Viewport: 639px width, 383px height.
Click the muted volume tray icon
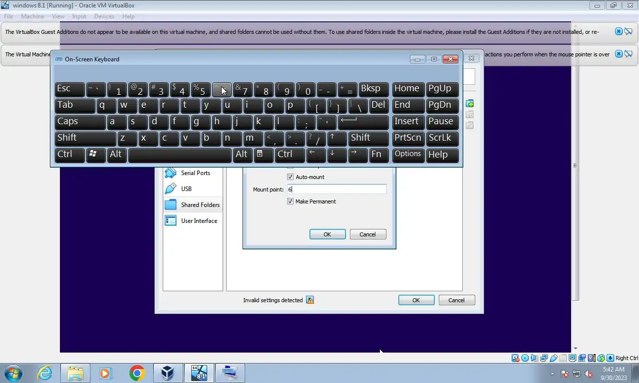[589, 374]
